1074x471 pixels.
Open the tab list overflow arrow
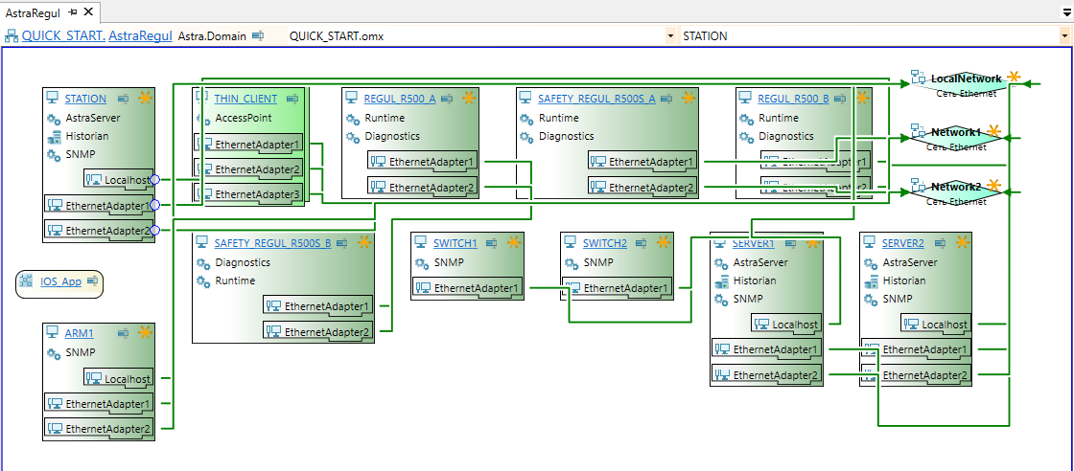point(1064,12)
